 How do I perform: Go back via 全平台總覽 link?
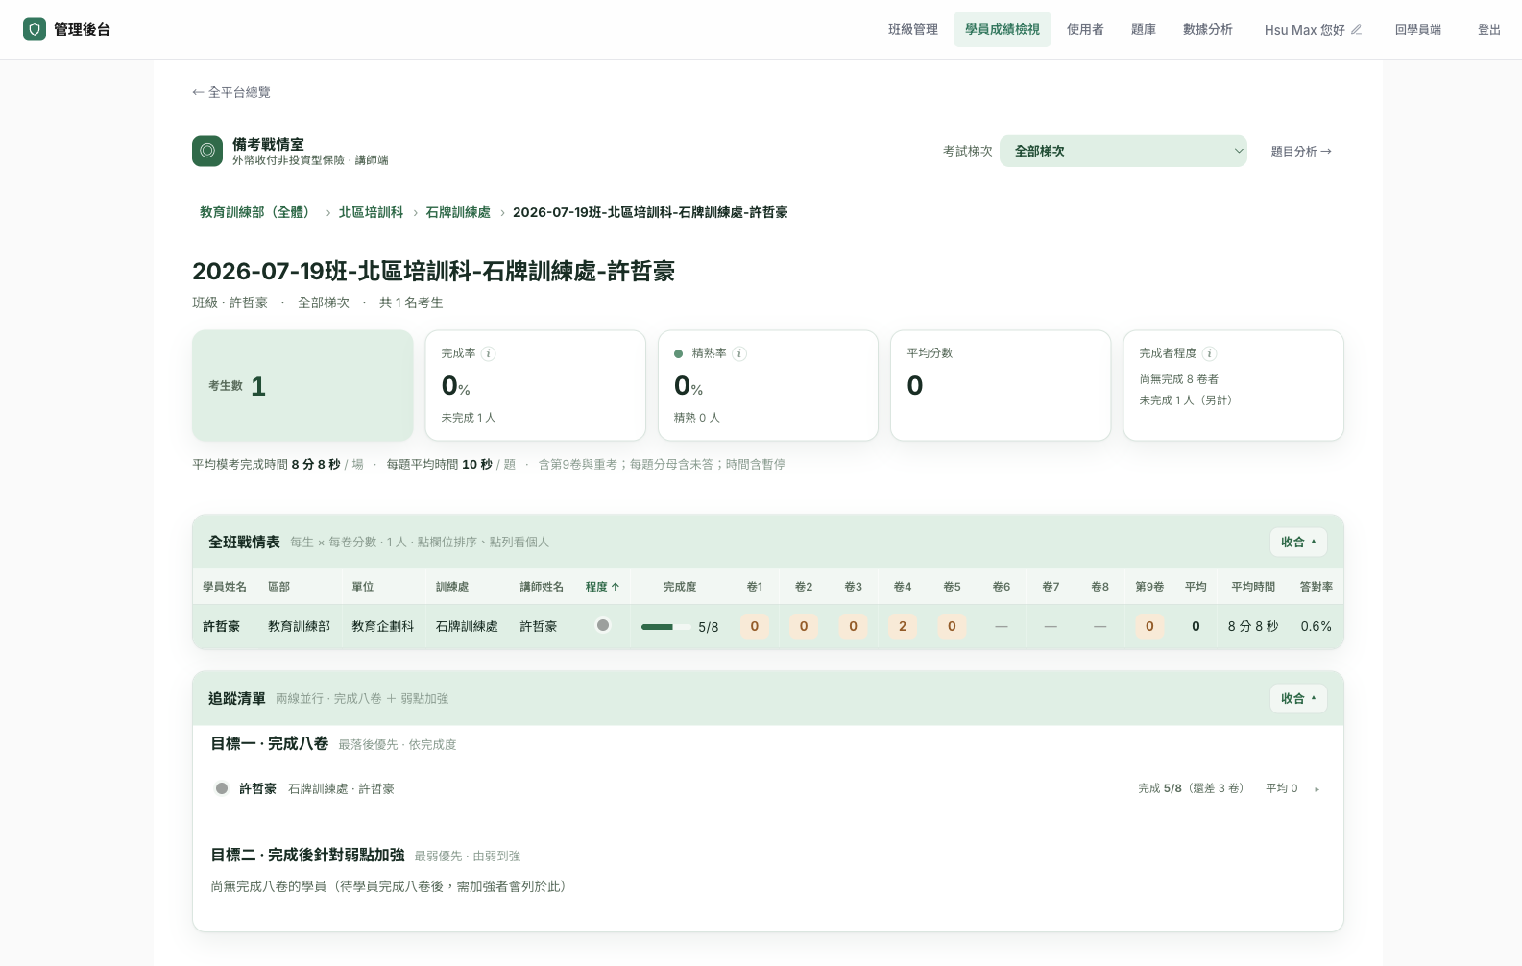[x=231, y=92]
